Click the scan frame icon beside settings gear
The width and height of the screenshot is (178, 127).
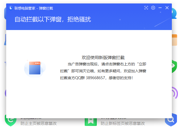tap(146, 8)
